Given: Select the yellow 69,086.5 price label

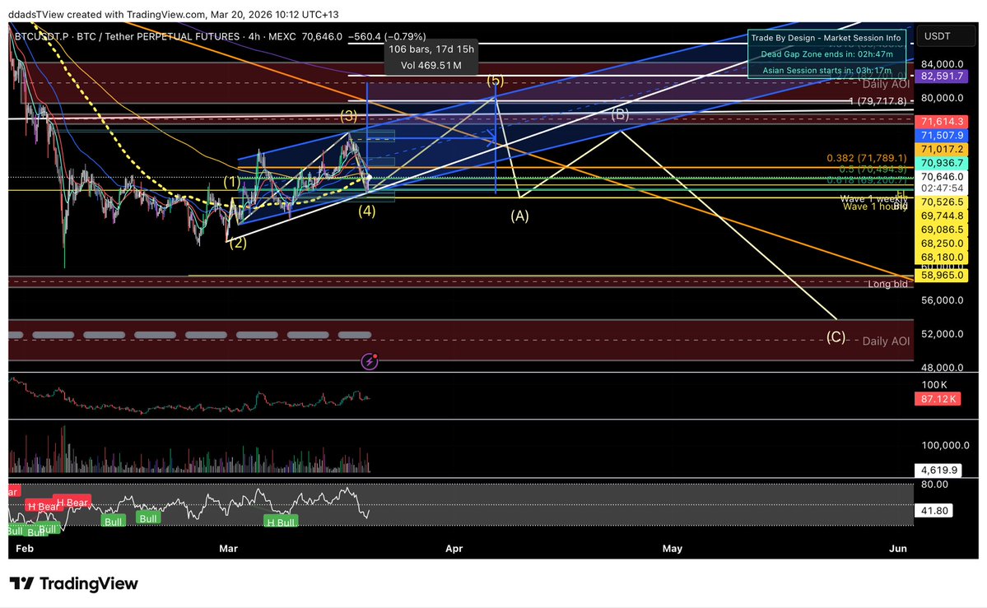Looking at the screenshot, I should click(942, 230).
